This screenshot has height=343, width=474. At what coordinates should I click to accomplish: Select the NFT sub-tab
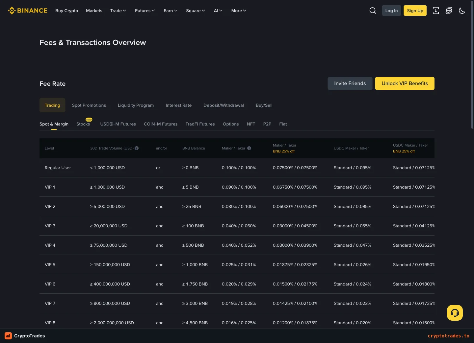251,124
